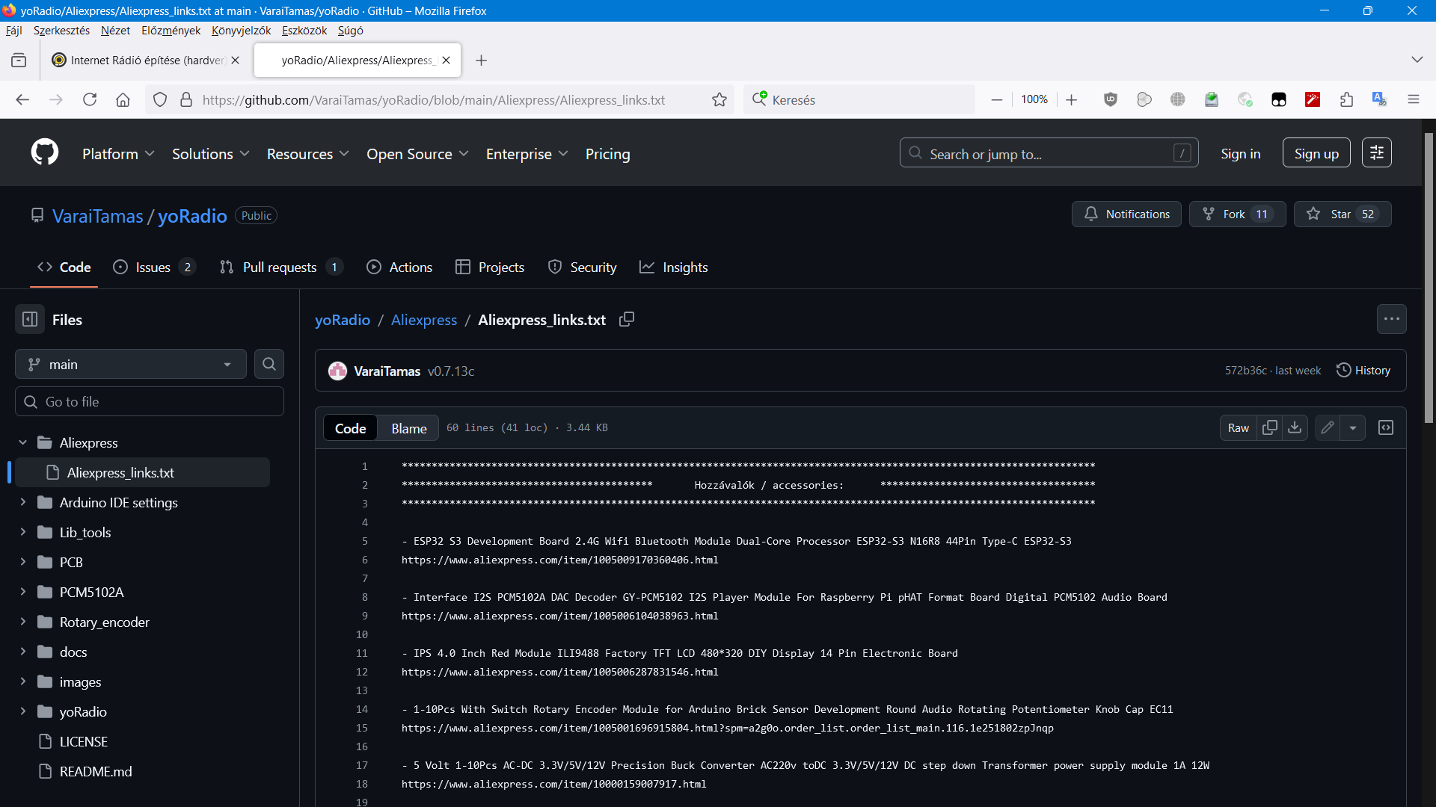Select Code view toggle
This screenshot has width=1436, height=807.
point(350,428)
